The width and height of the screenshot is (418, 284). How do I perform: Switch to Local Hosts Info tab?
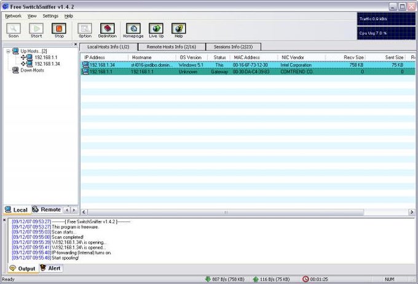(x=108, y=47)
